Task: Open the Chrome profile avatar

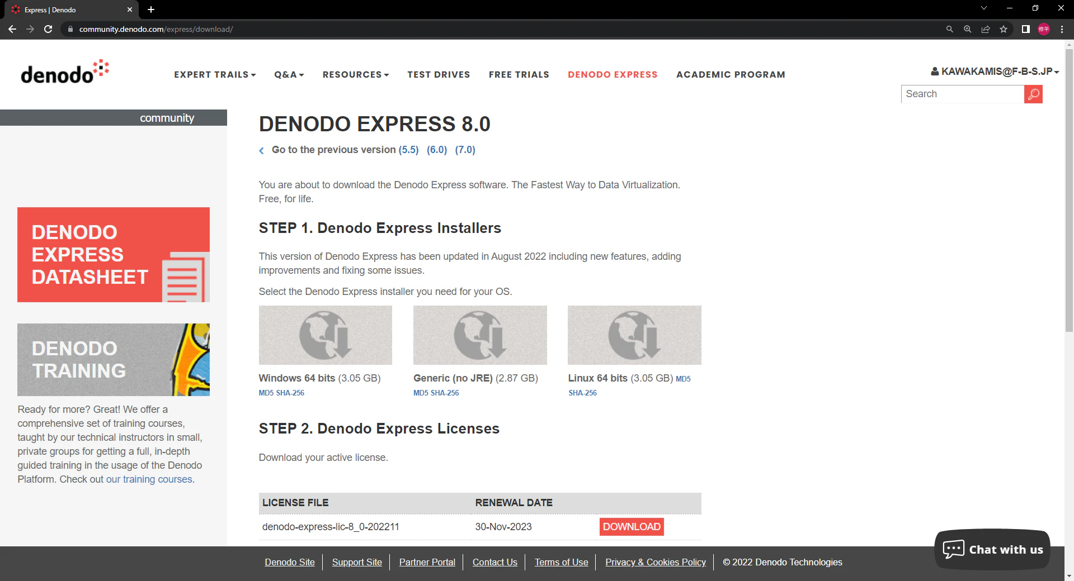Action: 1044,29
